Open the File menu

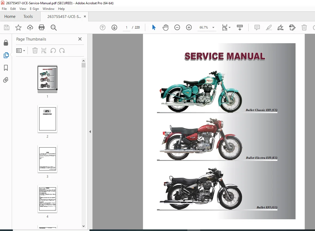point(4,9)
